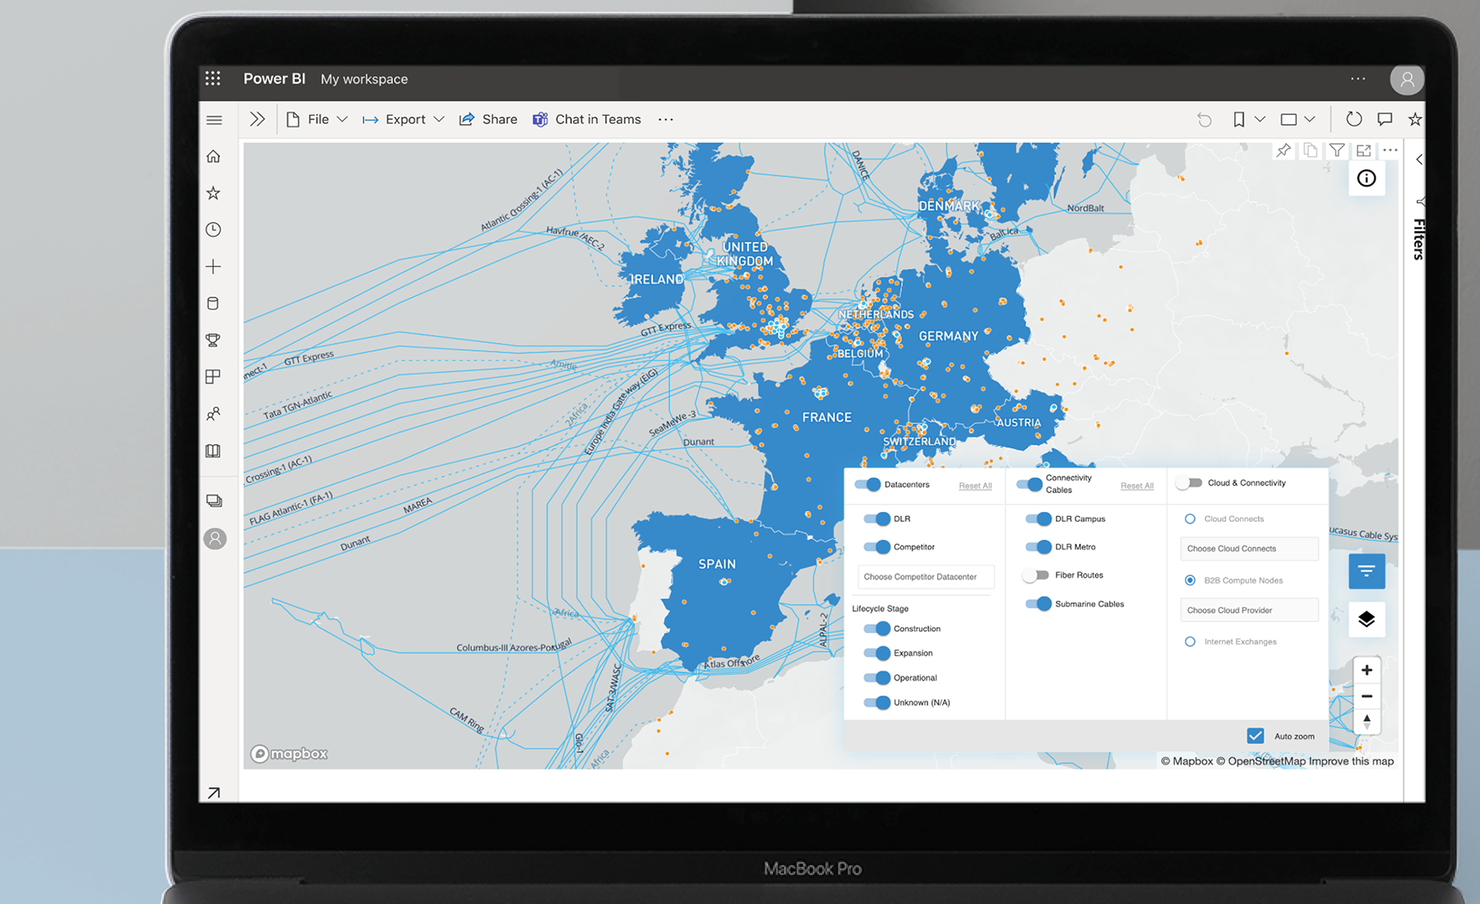
Task: Toggle the Connectivity Cables switch
Action: pyautogui.click(x=1029, y=484)
